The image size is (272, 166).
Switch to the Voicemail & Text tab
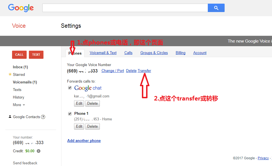103,53
